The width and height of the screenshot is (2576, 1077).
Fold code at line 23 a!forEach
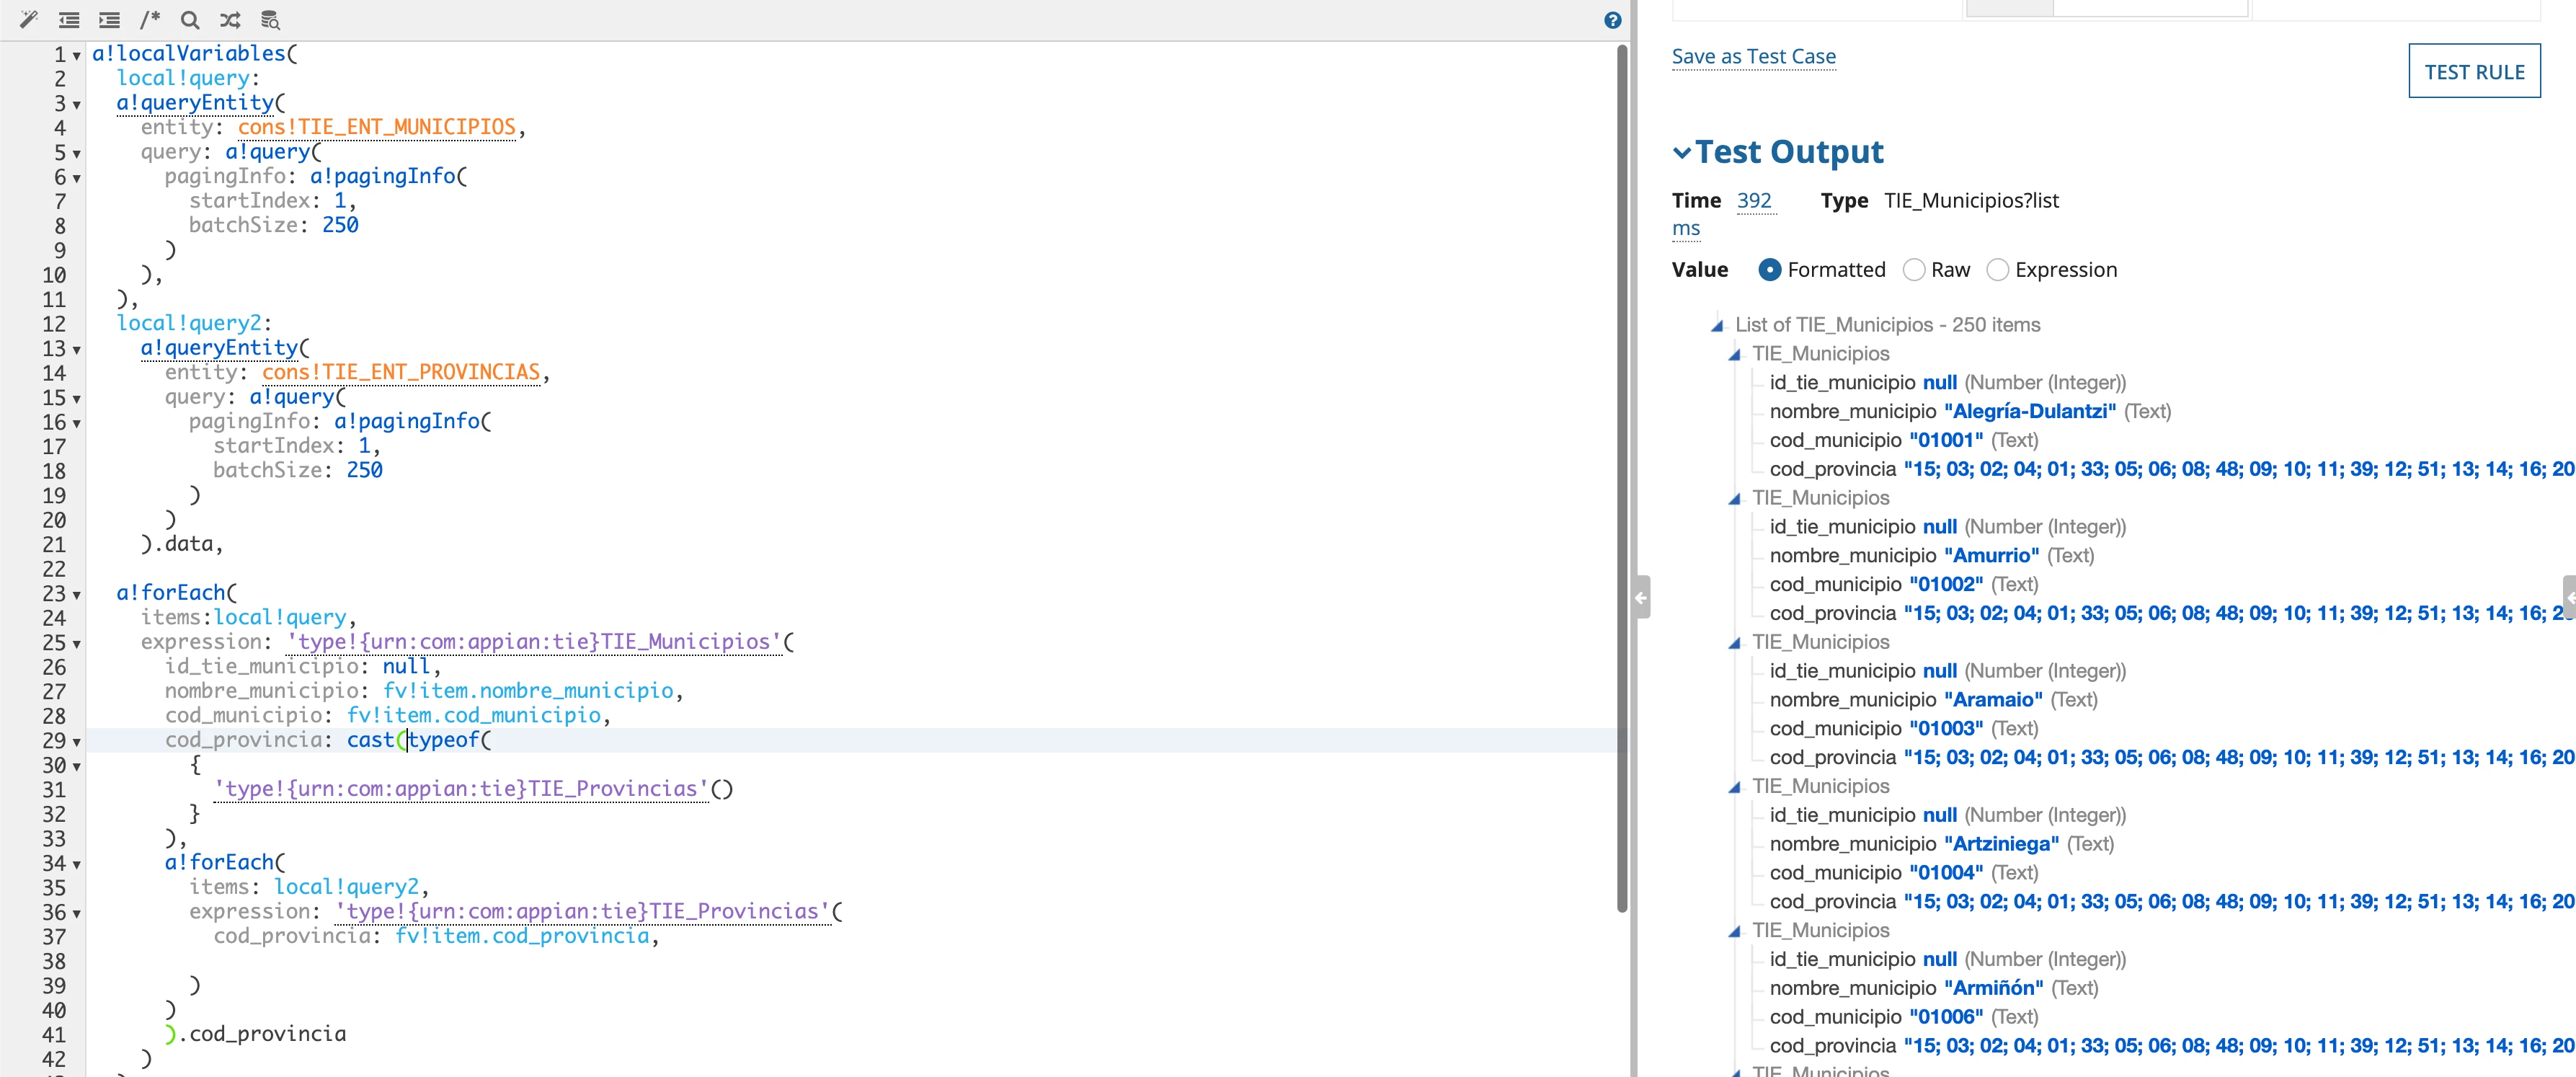pos(77,595)
